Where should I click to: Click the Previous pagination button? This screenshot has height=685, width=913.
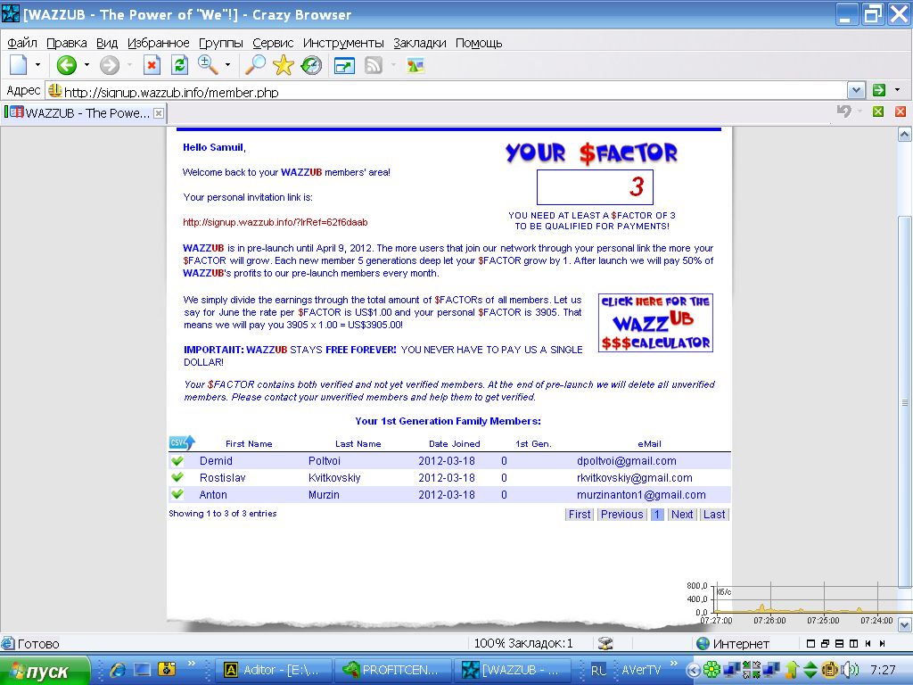[x=621, y=515]
